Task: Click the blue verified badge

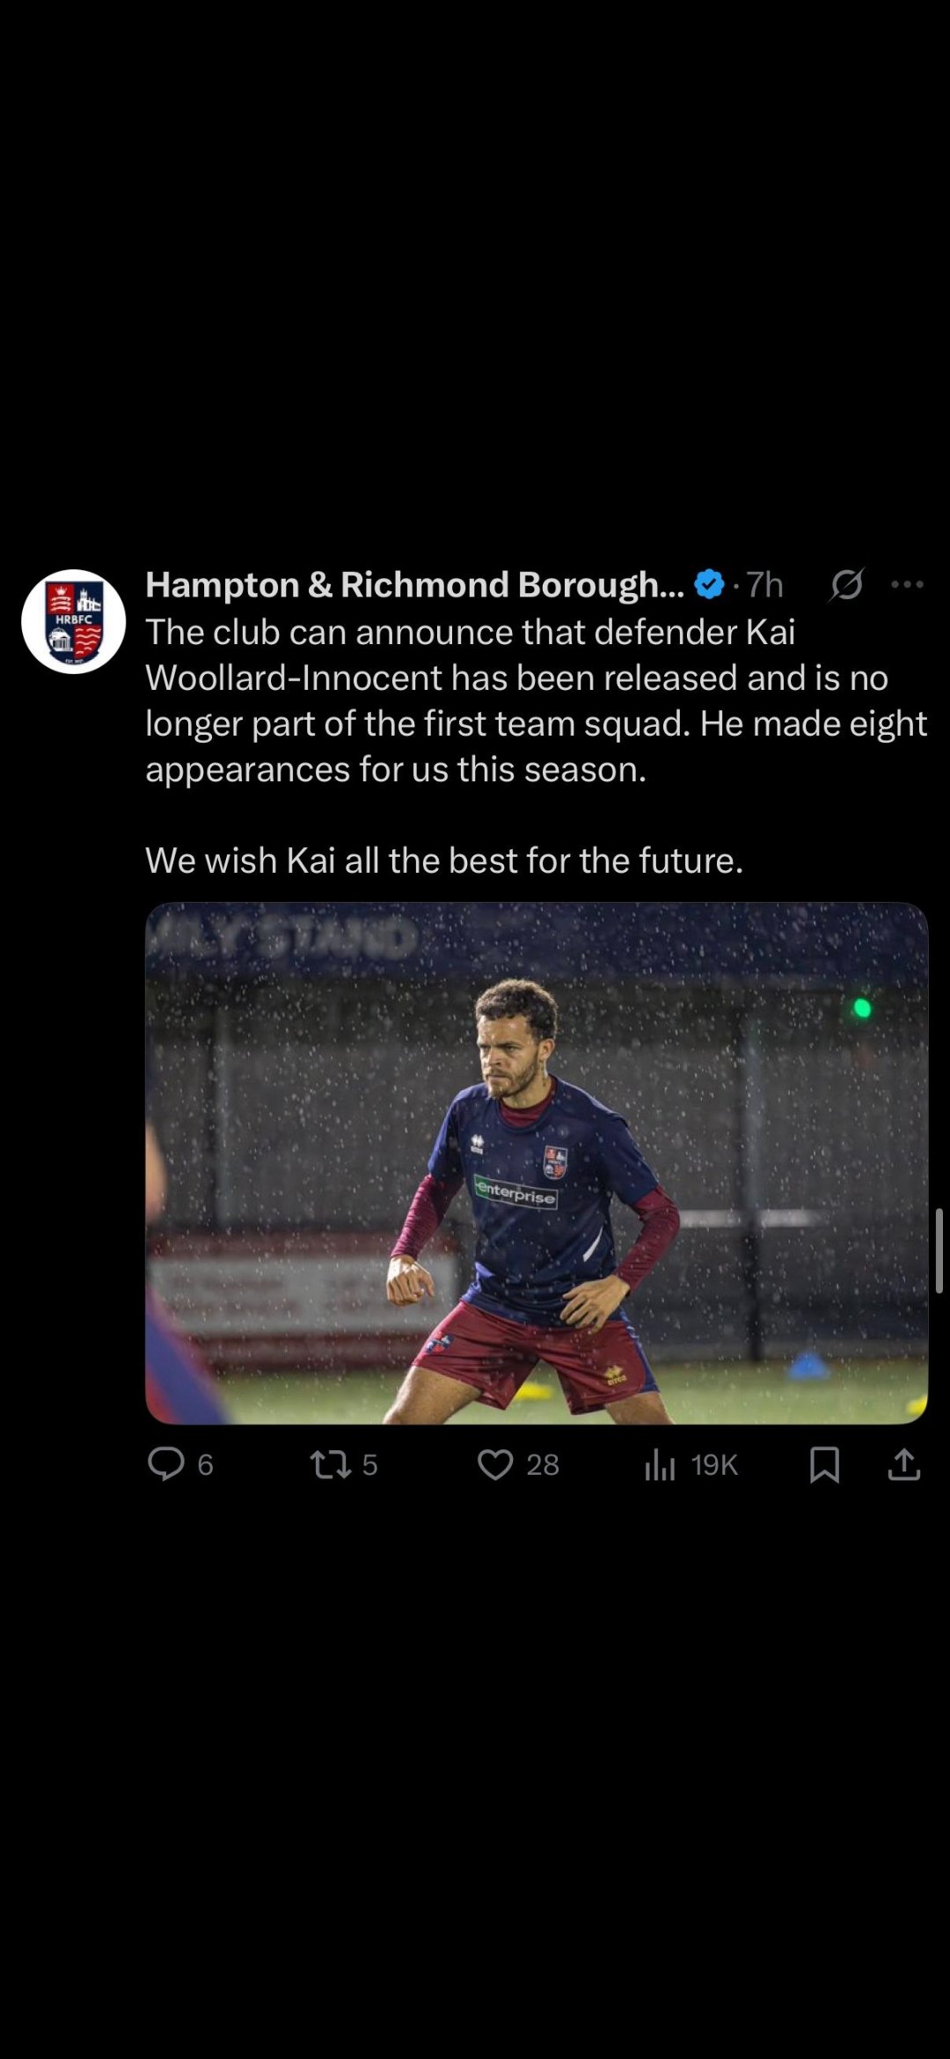Action: 709,584
